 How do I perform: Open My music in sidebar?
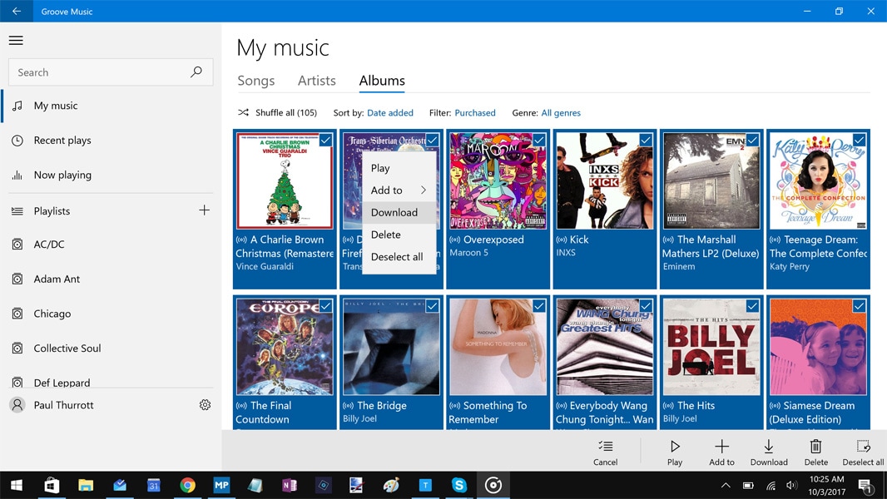point(111,106)
